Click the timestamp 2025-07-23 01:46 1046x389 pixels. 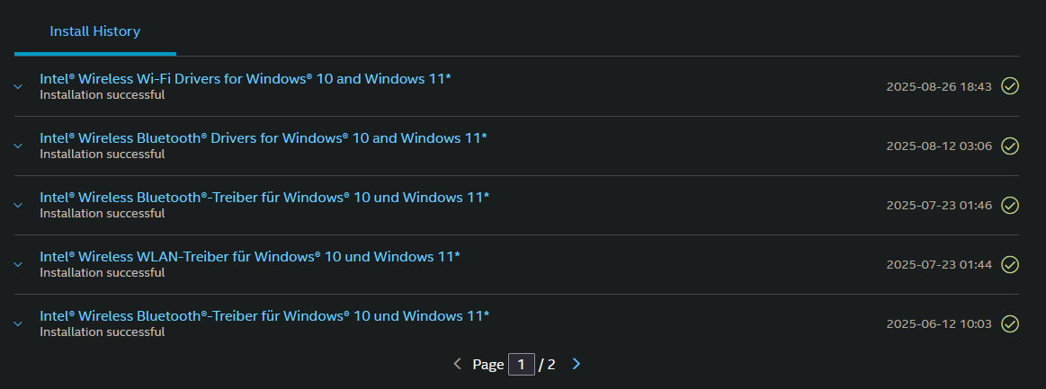pyautogui.click(x=939, y=205)
